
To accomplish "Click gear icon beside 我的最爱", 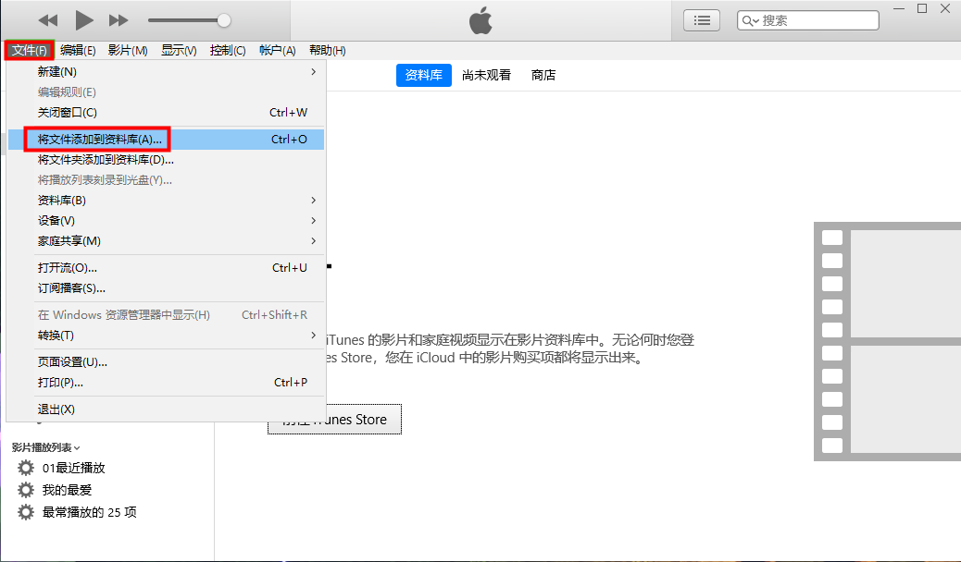I will click(x=26, y=490).
